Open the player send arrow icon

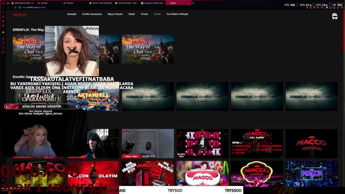pyautogui.click(x=318, y=8)
